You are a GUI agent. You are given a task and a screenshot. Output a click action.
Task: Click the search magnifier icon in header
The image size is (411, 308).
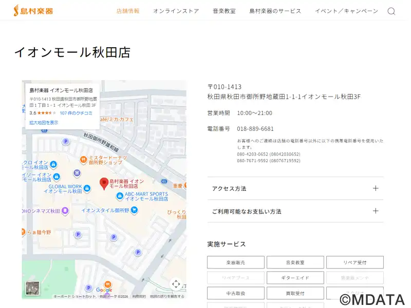point(391,11)
